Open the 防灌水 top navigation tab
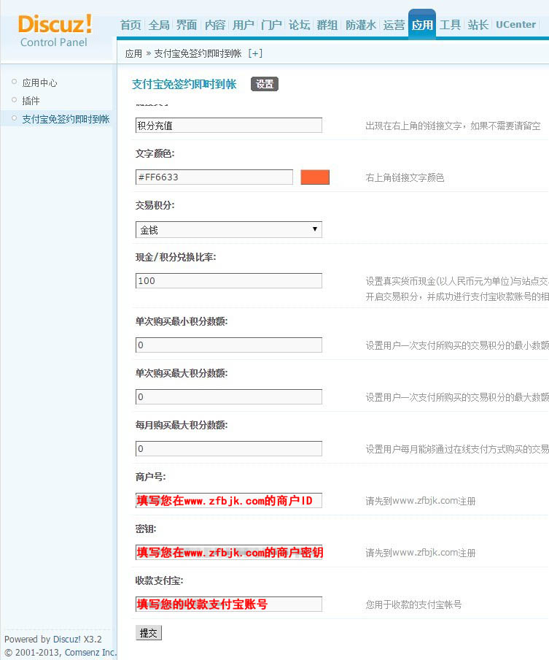 361,25
